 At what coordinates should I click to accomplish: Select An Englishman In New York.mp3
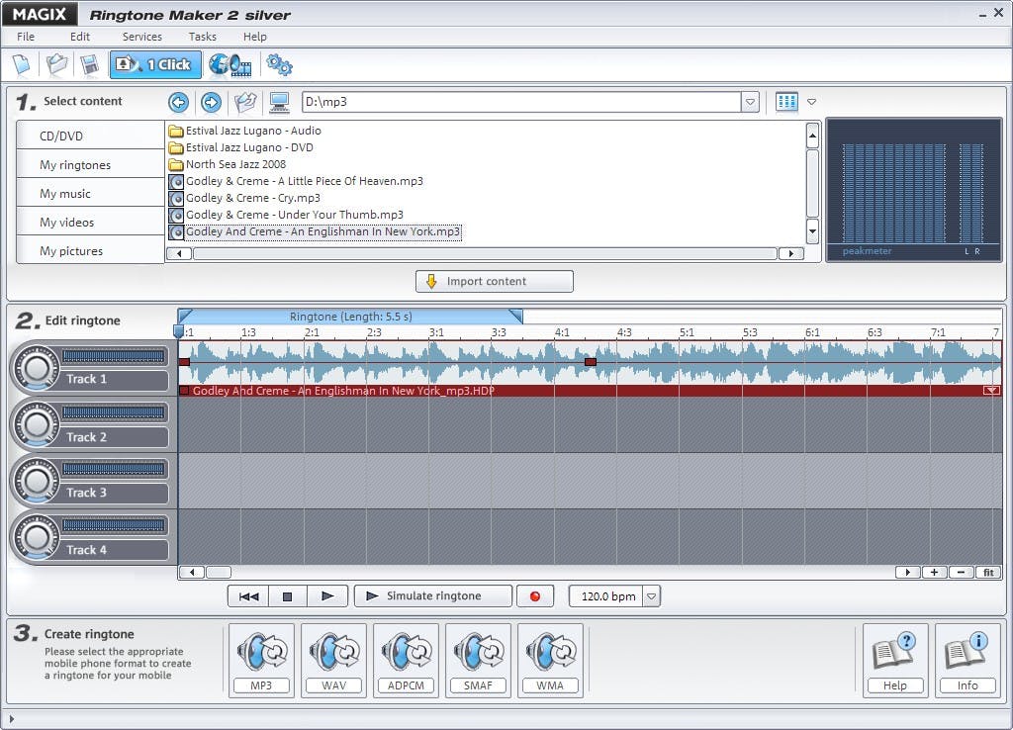[316, 231]
